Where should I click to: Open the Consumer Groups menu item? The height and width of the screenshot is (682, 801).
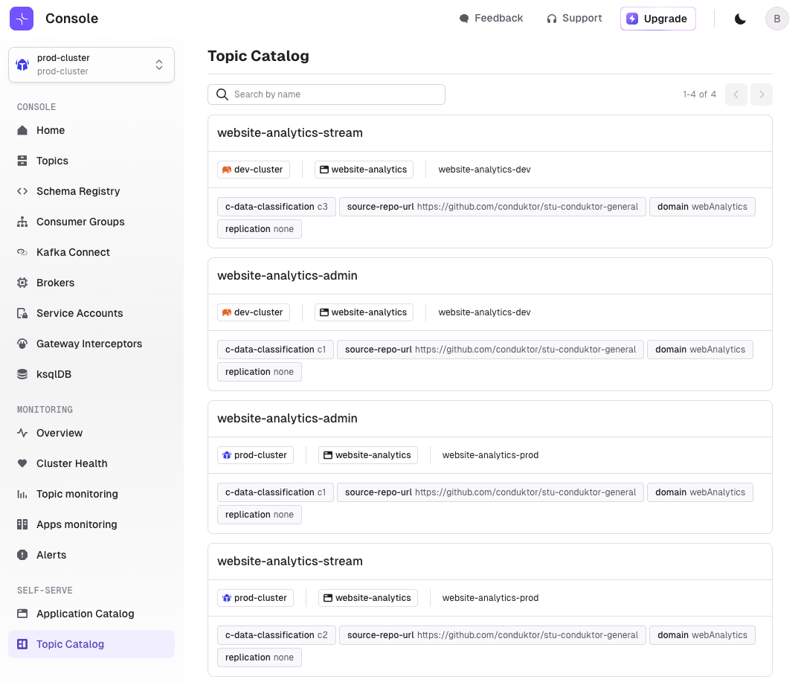tap(91, 222)
